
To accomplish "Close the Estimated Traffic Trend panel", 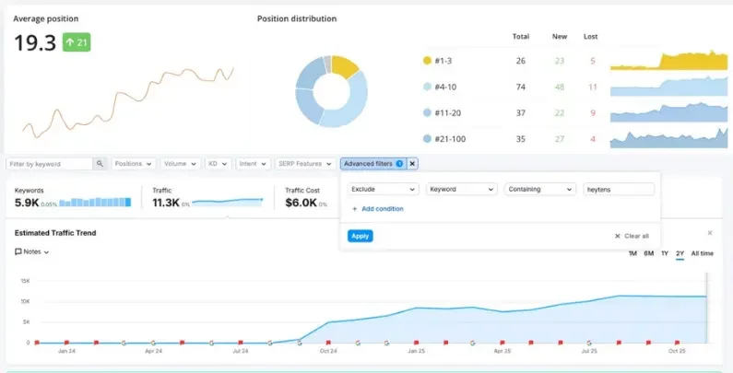I will click(x=710, y=233).
